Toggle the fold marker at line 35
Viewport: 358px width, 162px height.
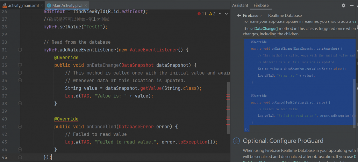[20, 80]
